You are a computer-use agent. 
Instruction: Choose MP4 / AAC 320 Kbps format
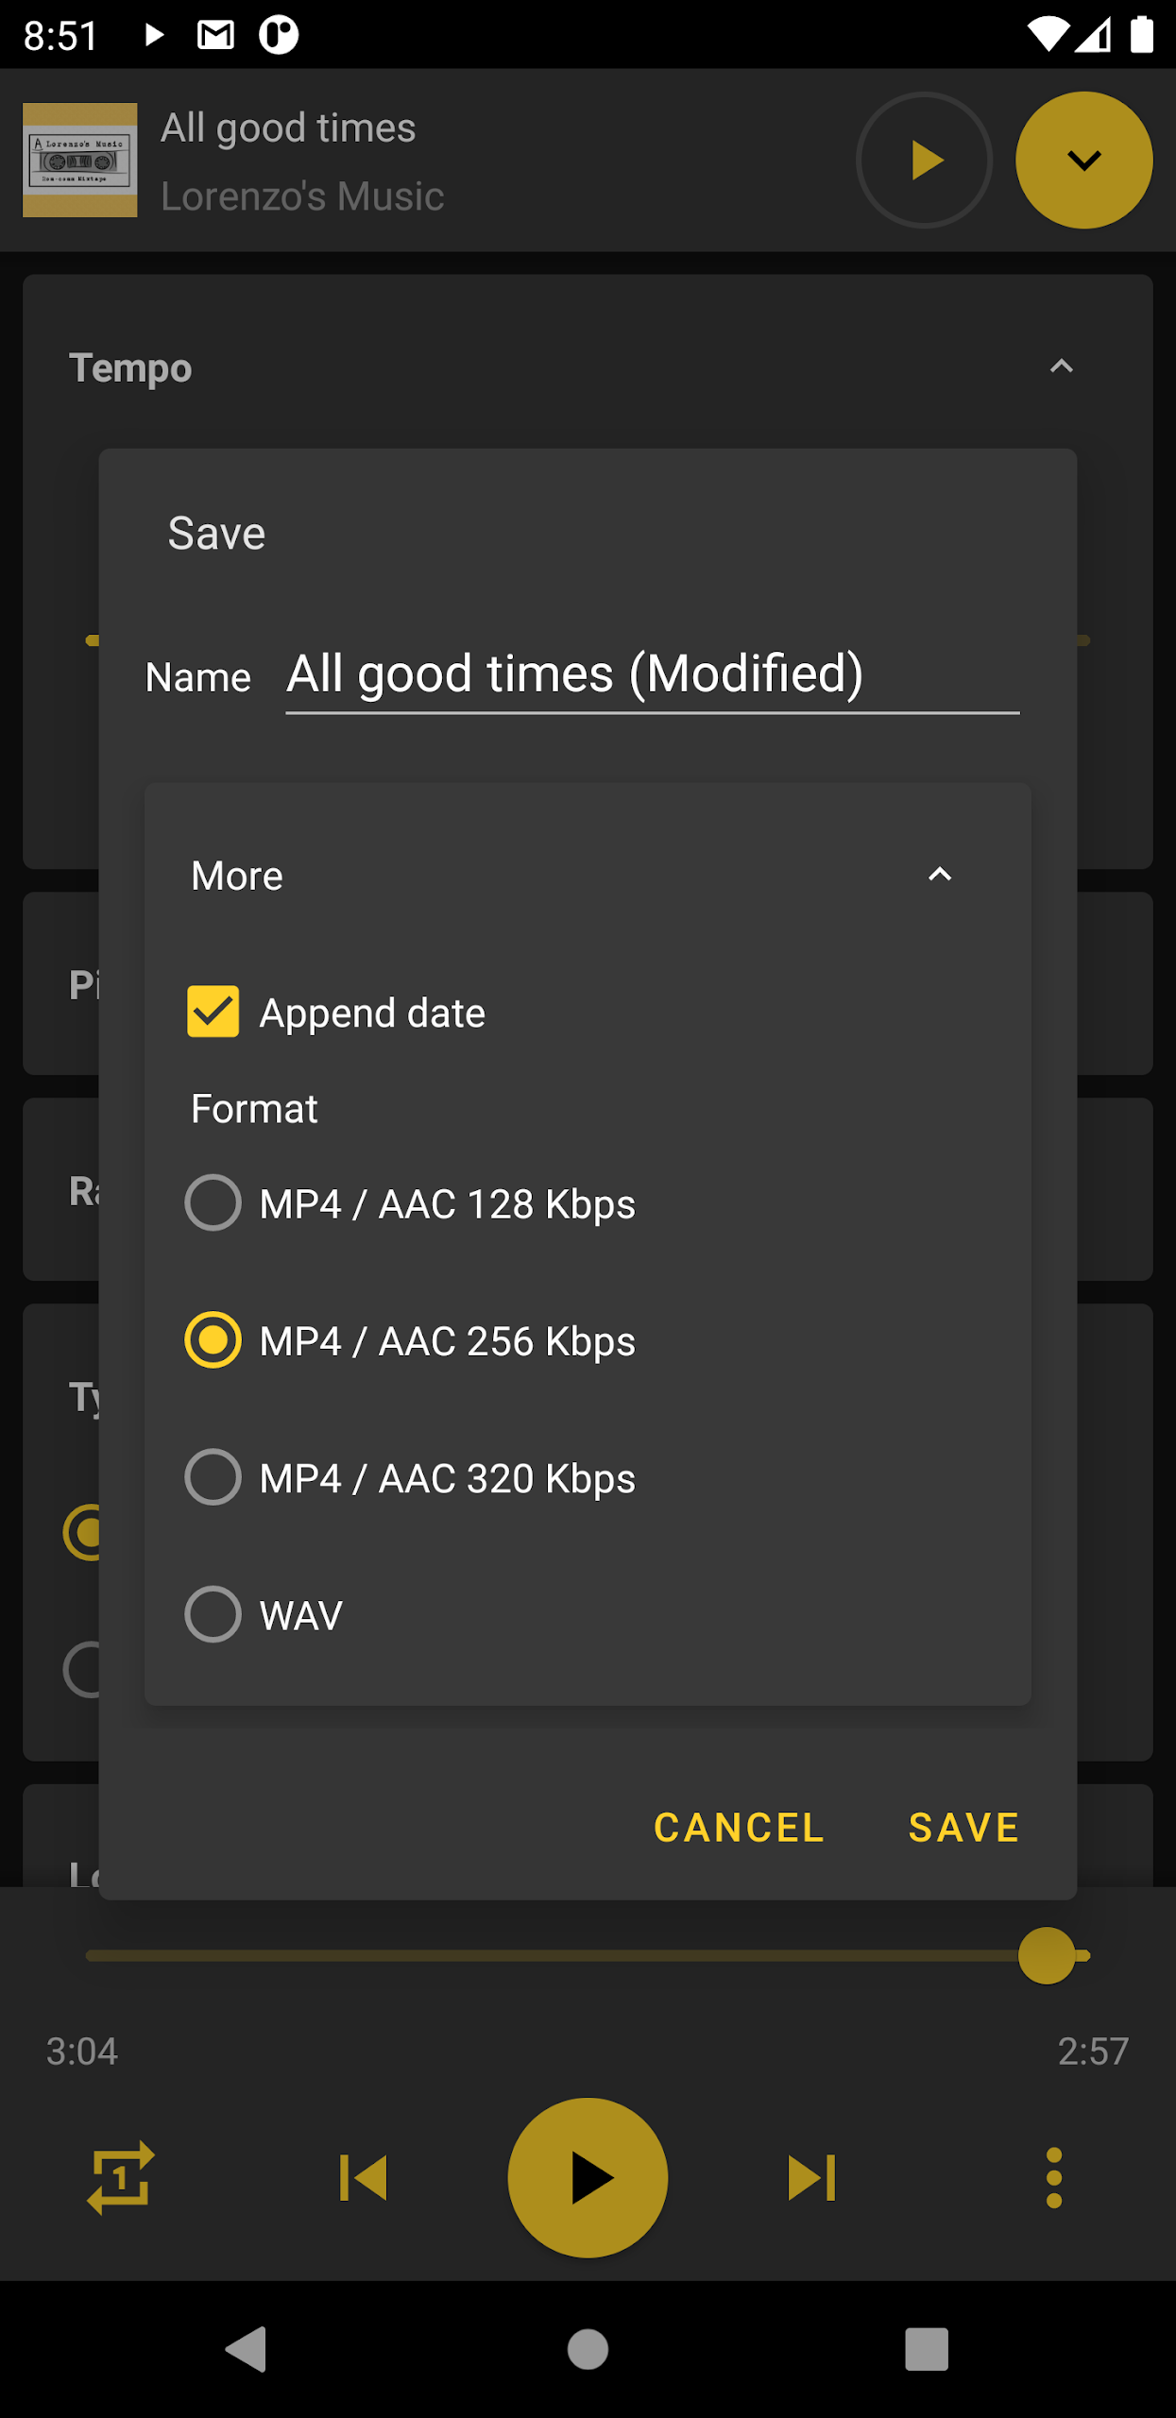tap(213, 1476)
